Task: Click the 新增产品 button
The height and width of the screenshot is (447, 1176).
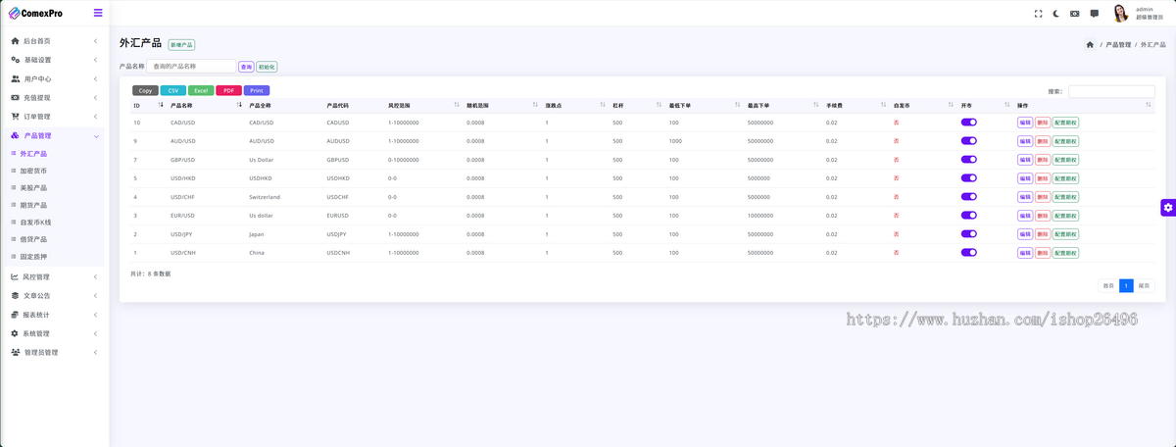Action: [181, 45]
